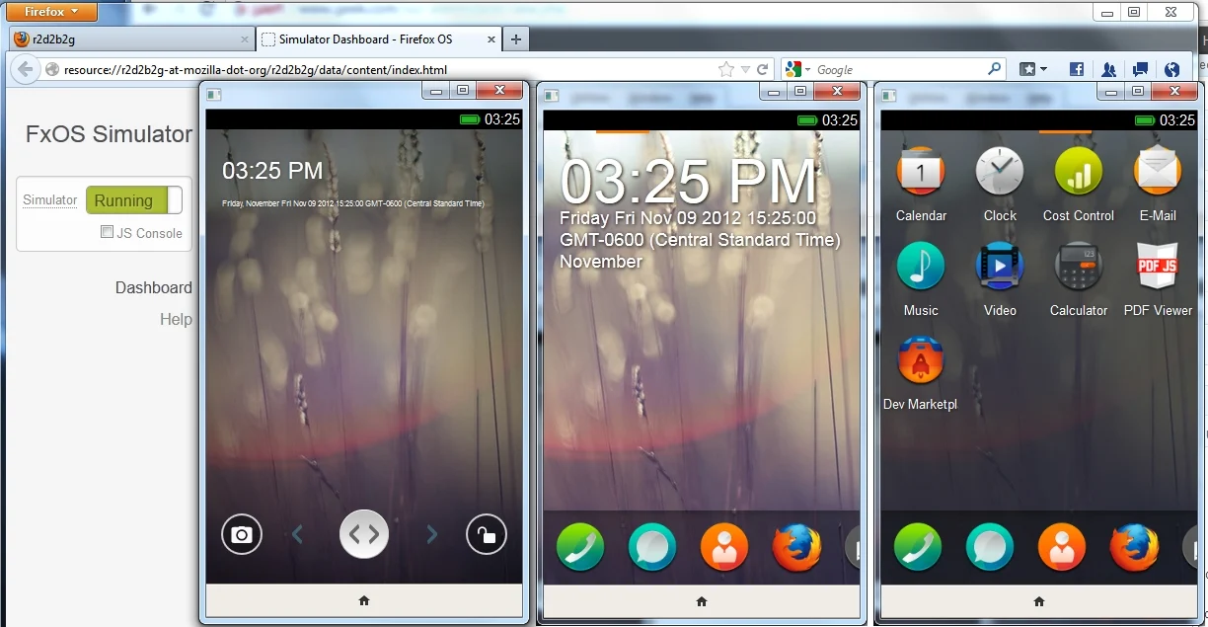This screenshot has width=1208, height=627.
Task: Expand the Google search engine dropdown
Action: tap(798, 70)
